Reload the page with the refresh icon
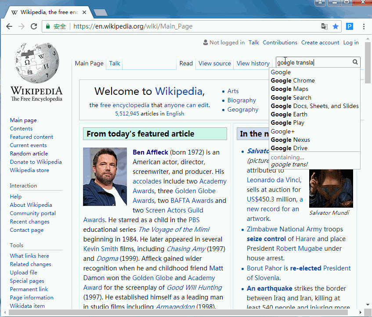The image size is (372, 317). [34, 26]
